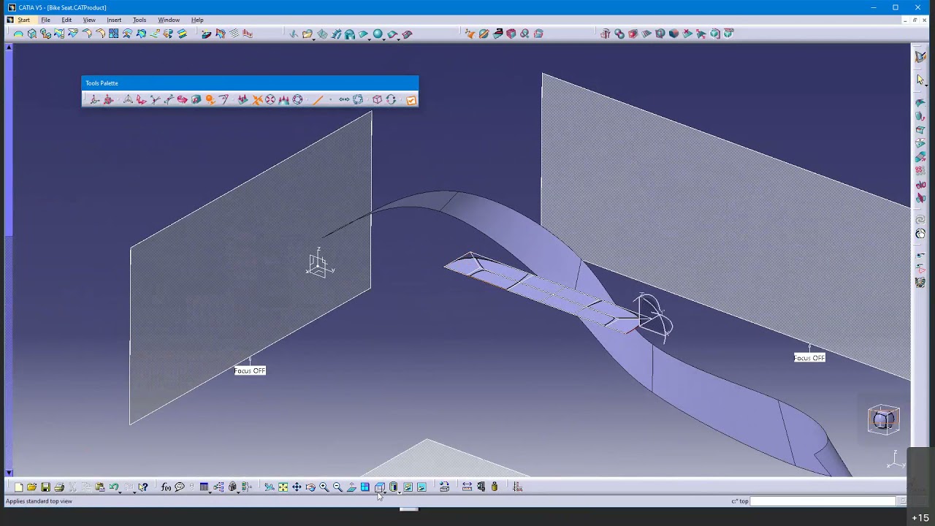Click the quick view cube icon

(x=379, y=487)
